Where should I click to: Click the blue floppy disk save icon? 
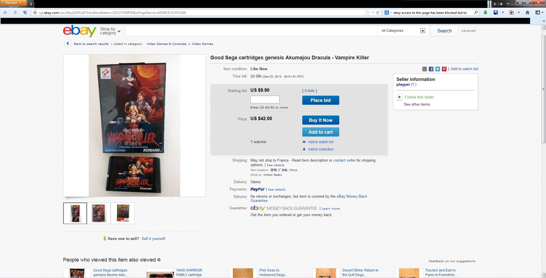coord(496,12)
